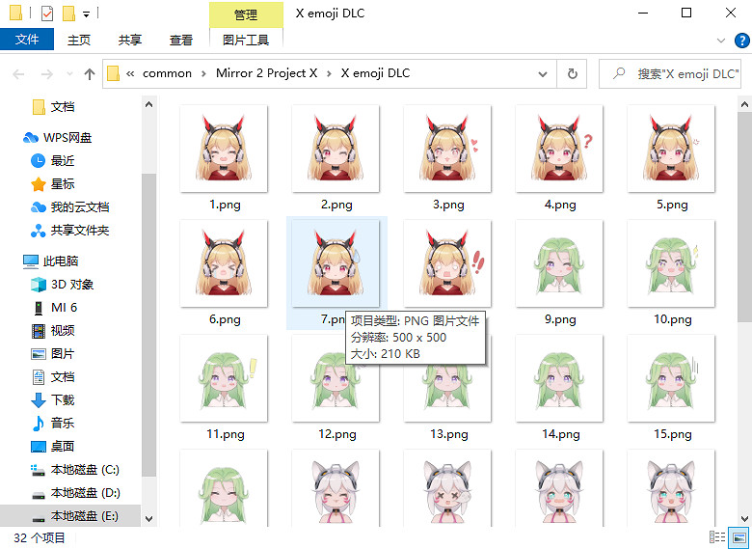The height and width of the screenshot is (549, 752).
Task: Open the 音乐 folder
Action: coord(53,423)
